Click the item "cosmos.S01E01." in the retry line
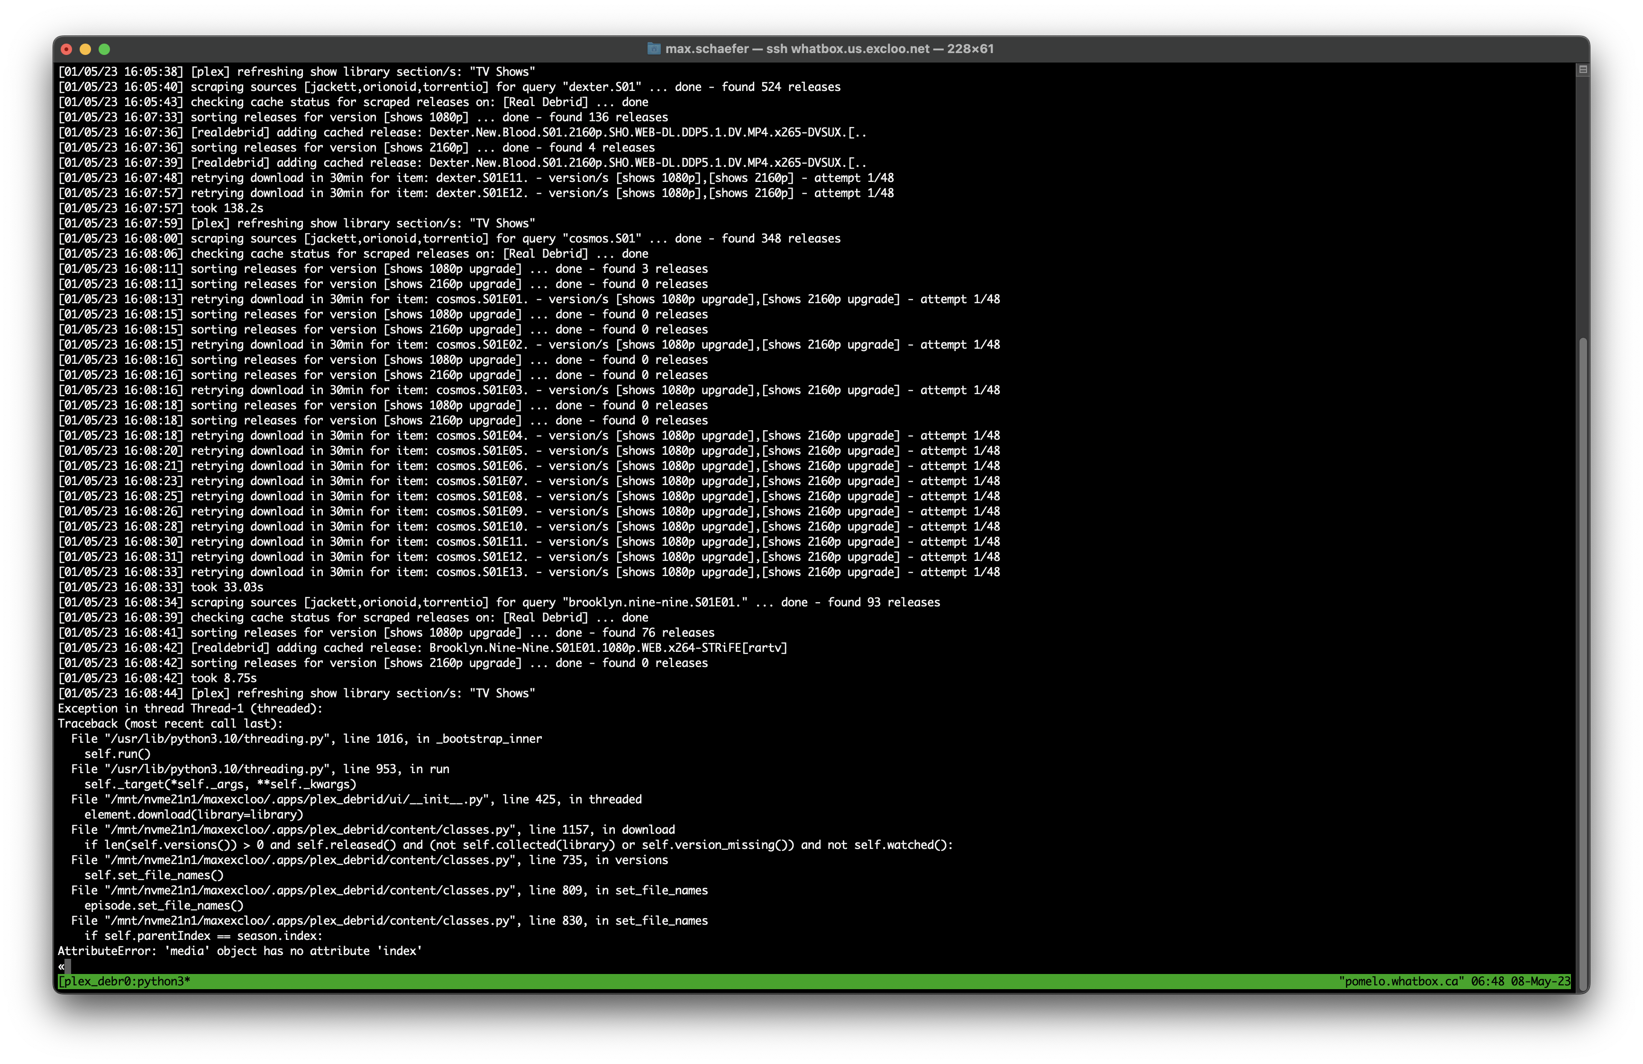This screenshot has width=1643, height=1064. [x=482, y=299]
